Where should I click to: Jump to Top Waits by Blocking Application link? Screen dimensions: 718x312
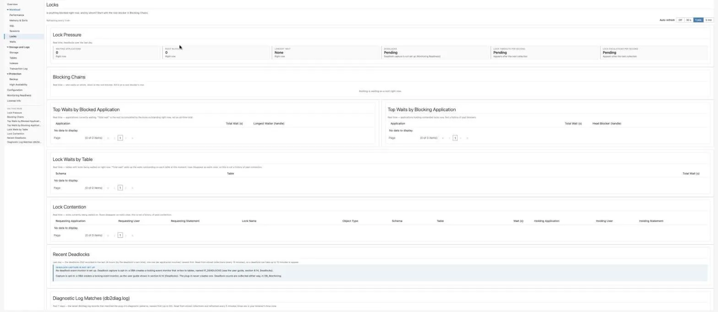(24, 125)
